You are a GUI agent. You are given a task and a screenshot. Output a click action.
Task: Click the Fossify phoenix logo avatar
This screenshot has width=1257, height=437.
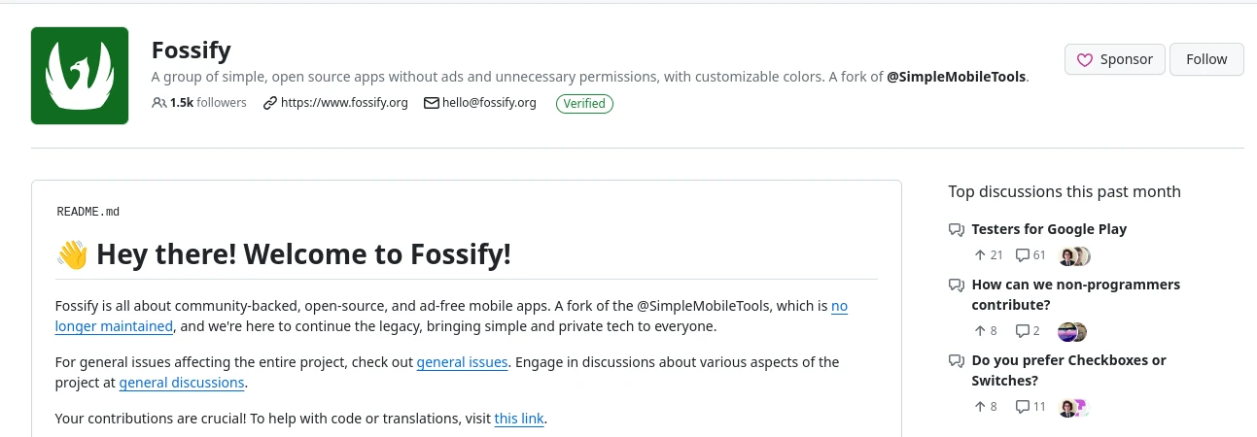tap(80, 76)
